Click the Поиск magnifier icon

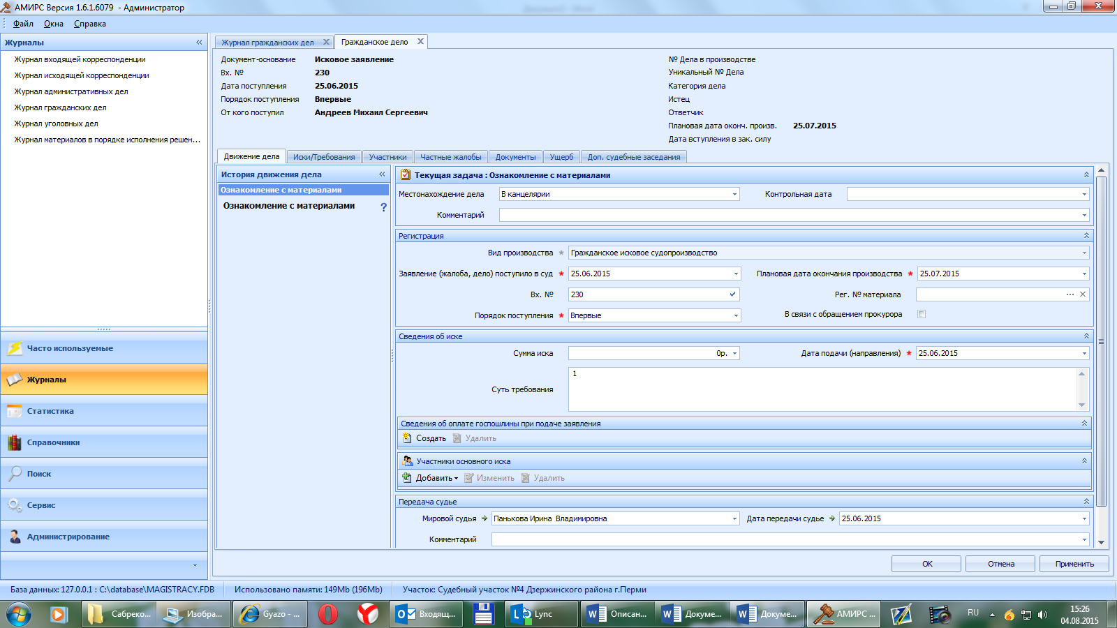[14, 474]
